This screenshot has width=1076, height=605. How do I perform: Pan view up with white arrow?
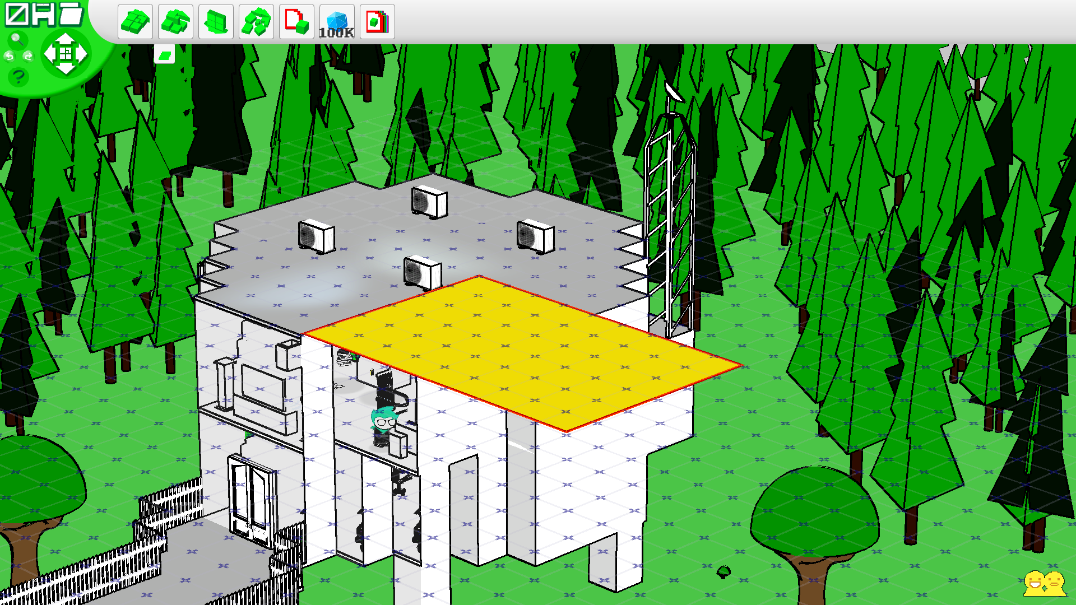pos(66,39)
